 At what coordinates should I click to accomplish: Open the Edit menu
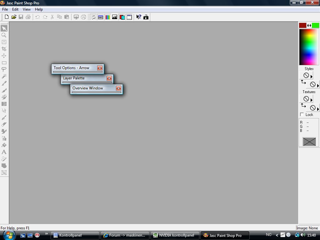click(15, 9)
